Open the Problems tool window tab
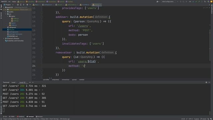The image size is (213, 120). (20, 117)
